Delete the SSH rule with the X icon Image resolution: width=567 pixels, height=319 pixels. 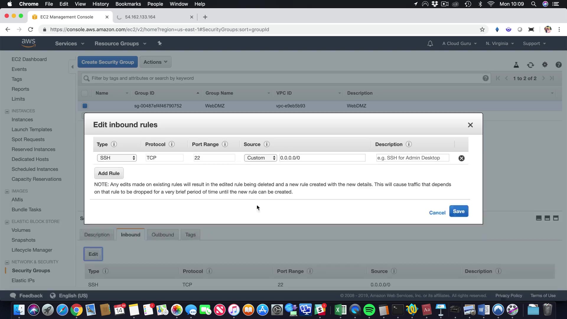tap(461, 158)
